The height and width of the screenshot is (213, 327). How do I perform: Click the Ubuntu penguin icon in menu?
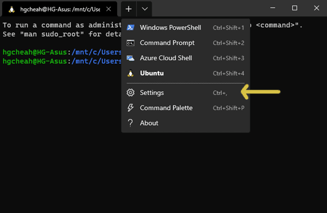click(x=130, y=73)
